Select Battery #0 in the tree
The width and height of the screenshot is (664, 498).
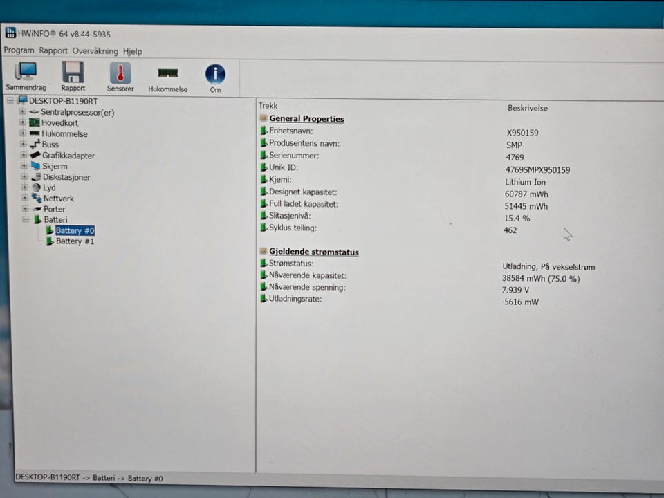[x=75, y=230]
